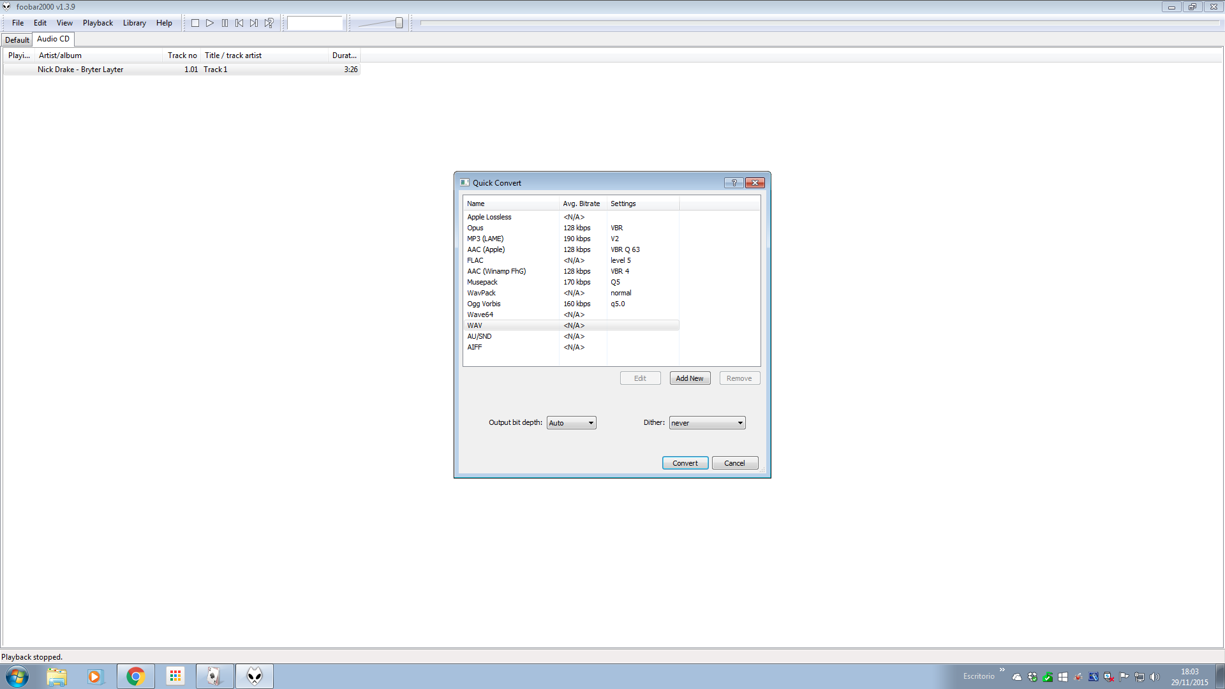Select WAV format row
Screen dimensions: 1225x689
571,325
